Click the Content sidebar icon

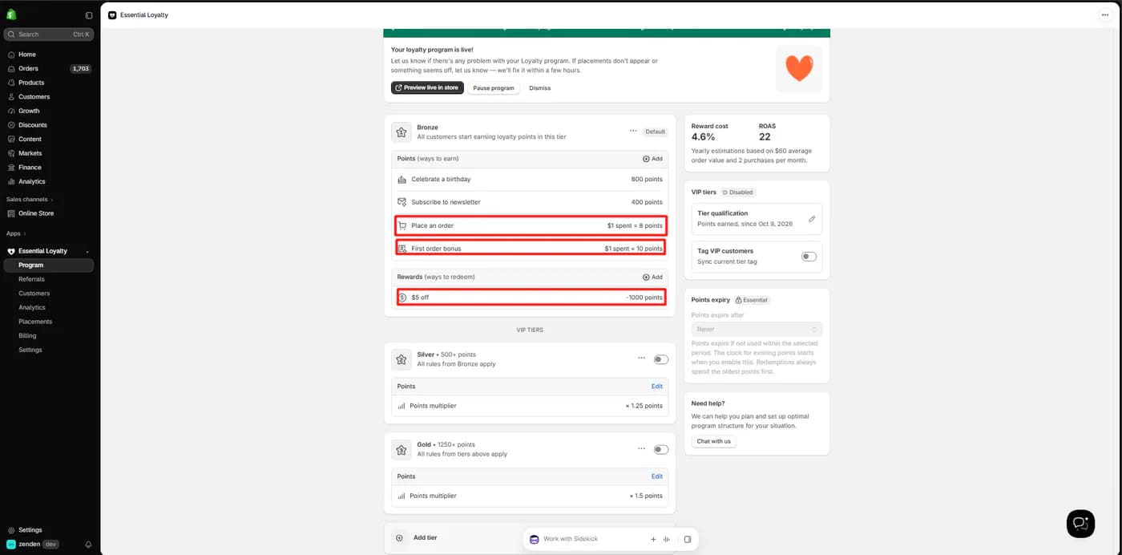(11, 139)
